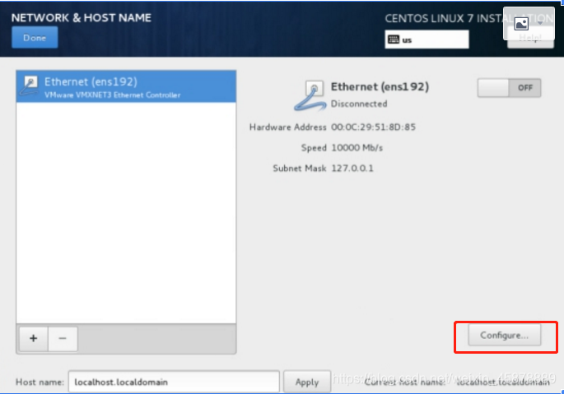Open the us keyboard layout selector

tap(426, 39)
